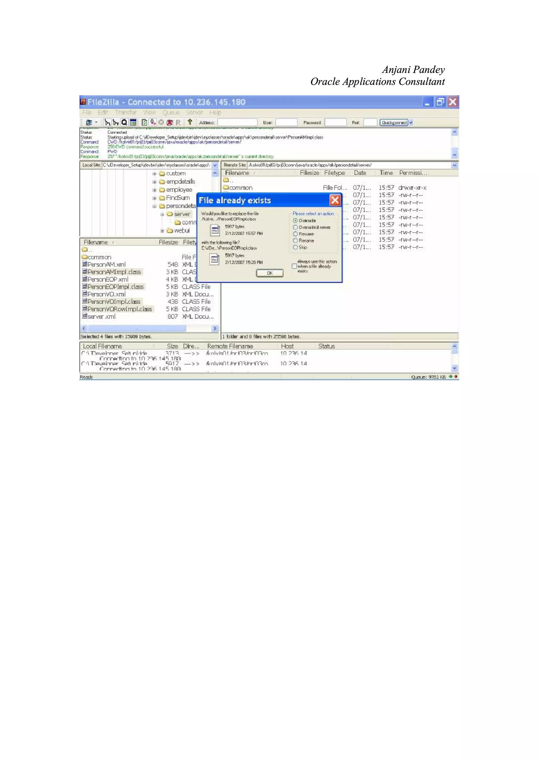
Task: Open the Quickconnect history dropdown arrow
Action: coord(411,123)
